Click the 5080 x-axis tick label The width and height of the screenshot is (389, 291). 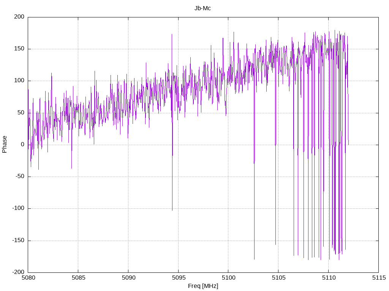(x=28, y=278)
